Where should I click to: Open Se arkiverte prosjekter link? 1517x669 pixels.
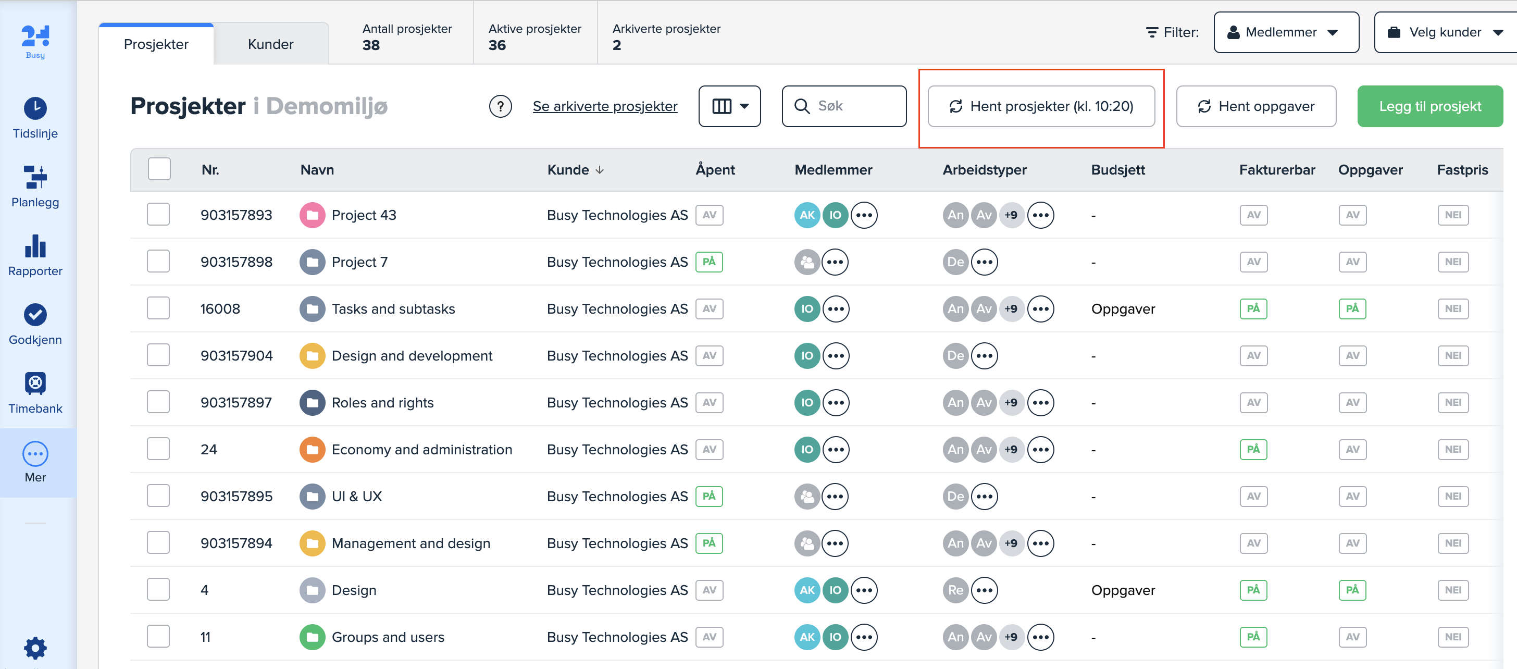(605, 107)
